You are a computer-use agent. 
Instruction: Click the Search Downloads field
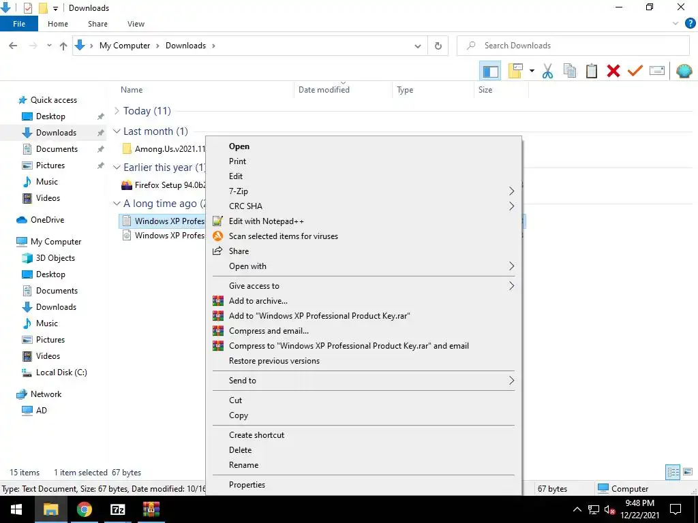573,46
